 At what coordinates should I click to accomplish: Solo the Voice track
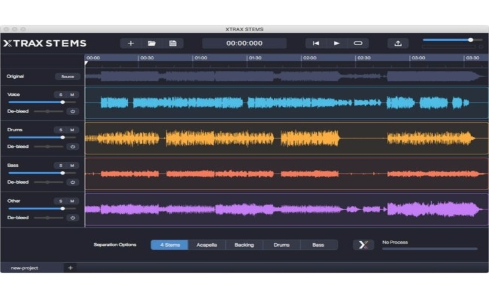point(61,95)
